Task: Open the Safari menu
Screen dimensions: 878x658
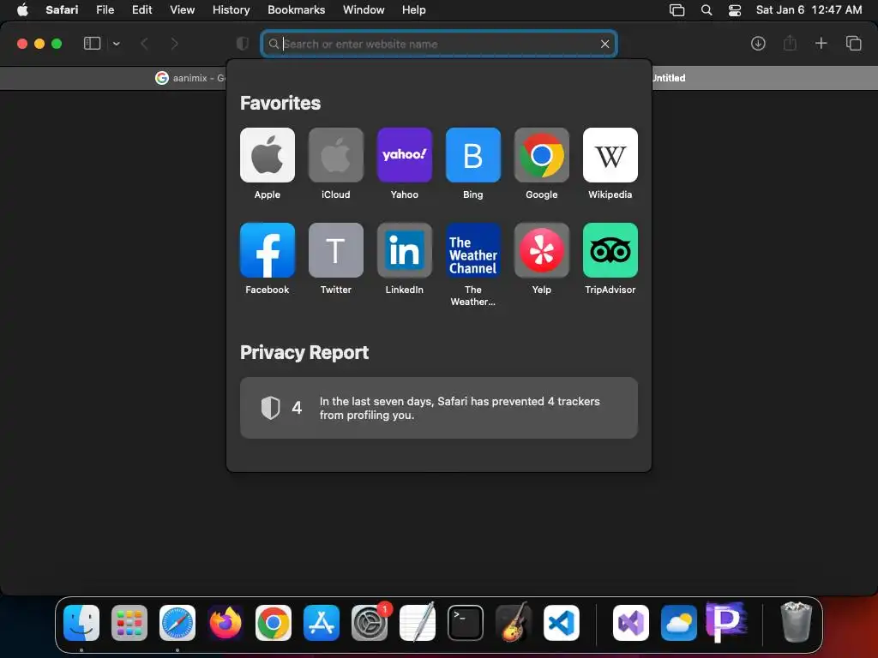Action: 62,10
